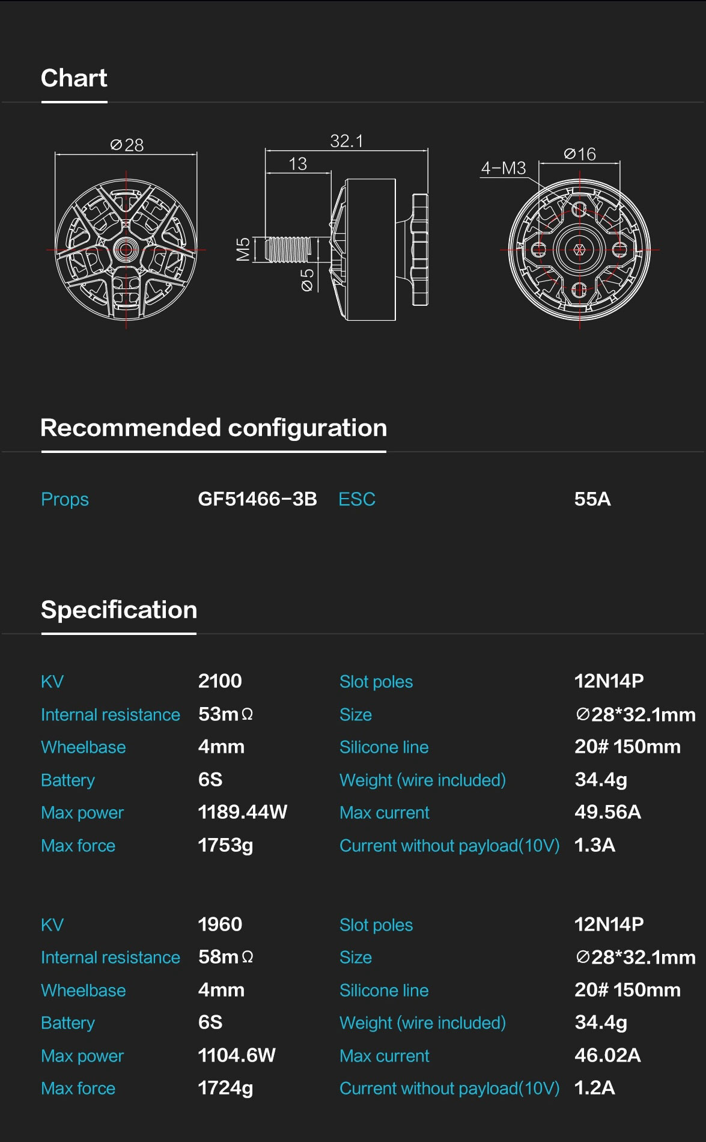Click the 2100 KV value
The image size is (706, 1142).
point(220,681)
